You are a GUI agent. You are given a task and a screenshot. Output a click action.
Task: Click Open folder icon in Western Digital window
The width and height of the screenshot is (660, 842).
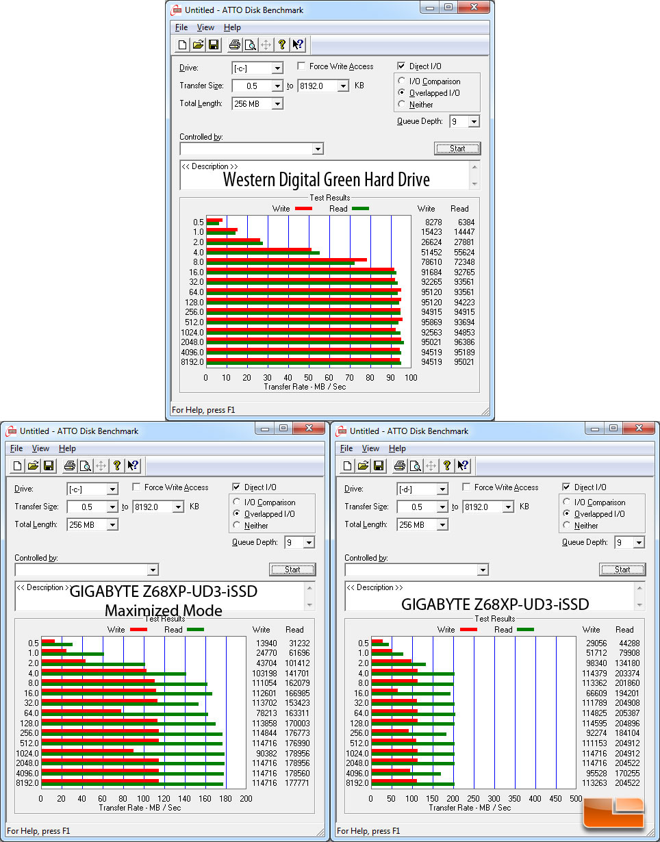pyautogui.click(x=198, y=45)
